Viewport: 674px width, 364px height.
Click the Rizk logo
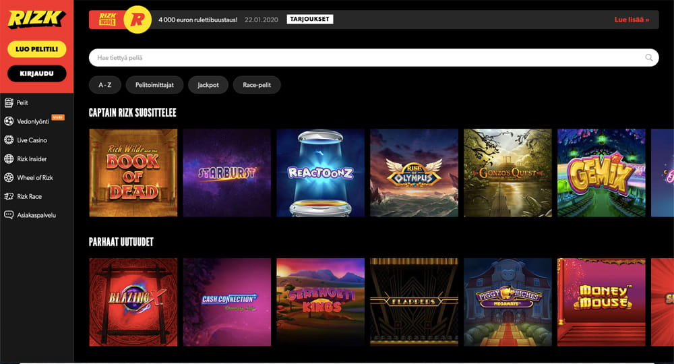point(36,19)
